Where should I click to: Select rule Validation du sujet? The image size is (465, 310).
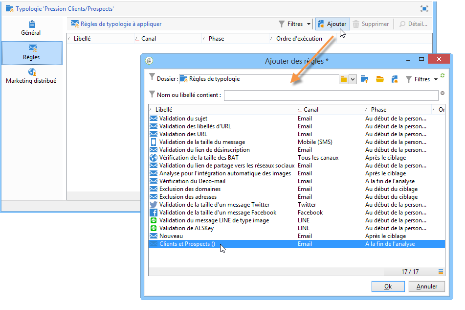[297, 119]
